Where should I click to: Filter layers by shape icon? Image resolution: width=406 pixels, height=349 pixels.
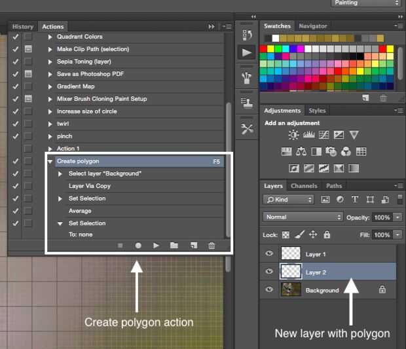[370, 199]
